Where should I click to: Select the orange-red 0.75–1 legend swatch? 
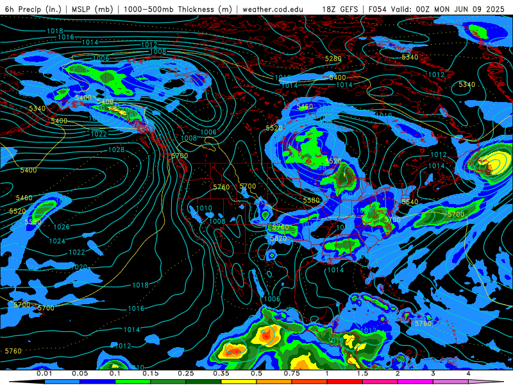pyautogui.click(x=310, y=382)
